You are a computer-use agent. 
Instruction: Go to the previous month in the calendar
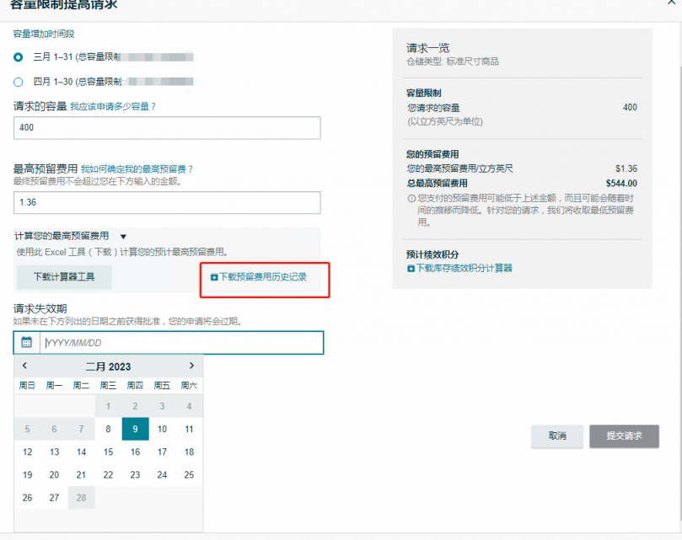pyautogui.click(x=24, y=366)
